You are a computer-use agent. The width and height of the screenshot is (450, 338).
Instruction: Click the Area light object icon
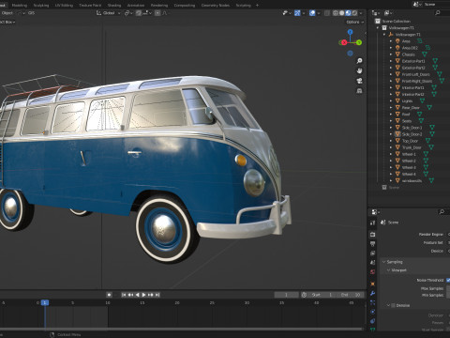[397, 41]
